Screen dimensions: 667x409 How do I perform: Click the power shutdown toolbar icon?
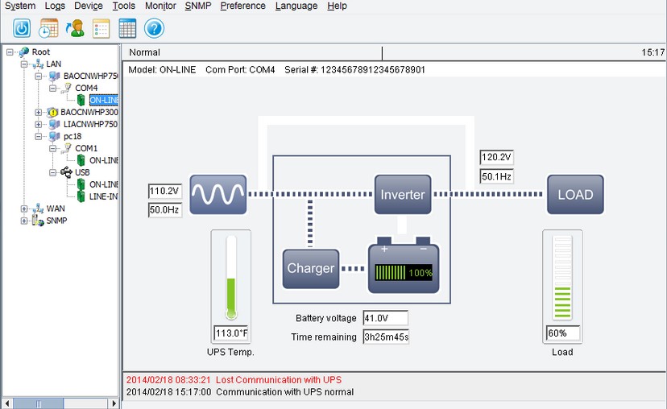tap(22, 28)
